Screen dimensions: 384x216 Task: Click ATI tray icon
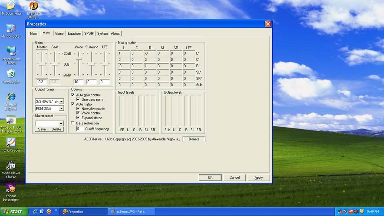pyautogui.click(x=351, y=211)
